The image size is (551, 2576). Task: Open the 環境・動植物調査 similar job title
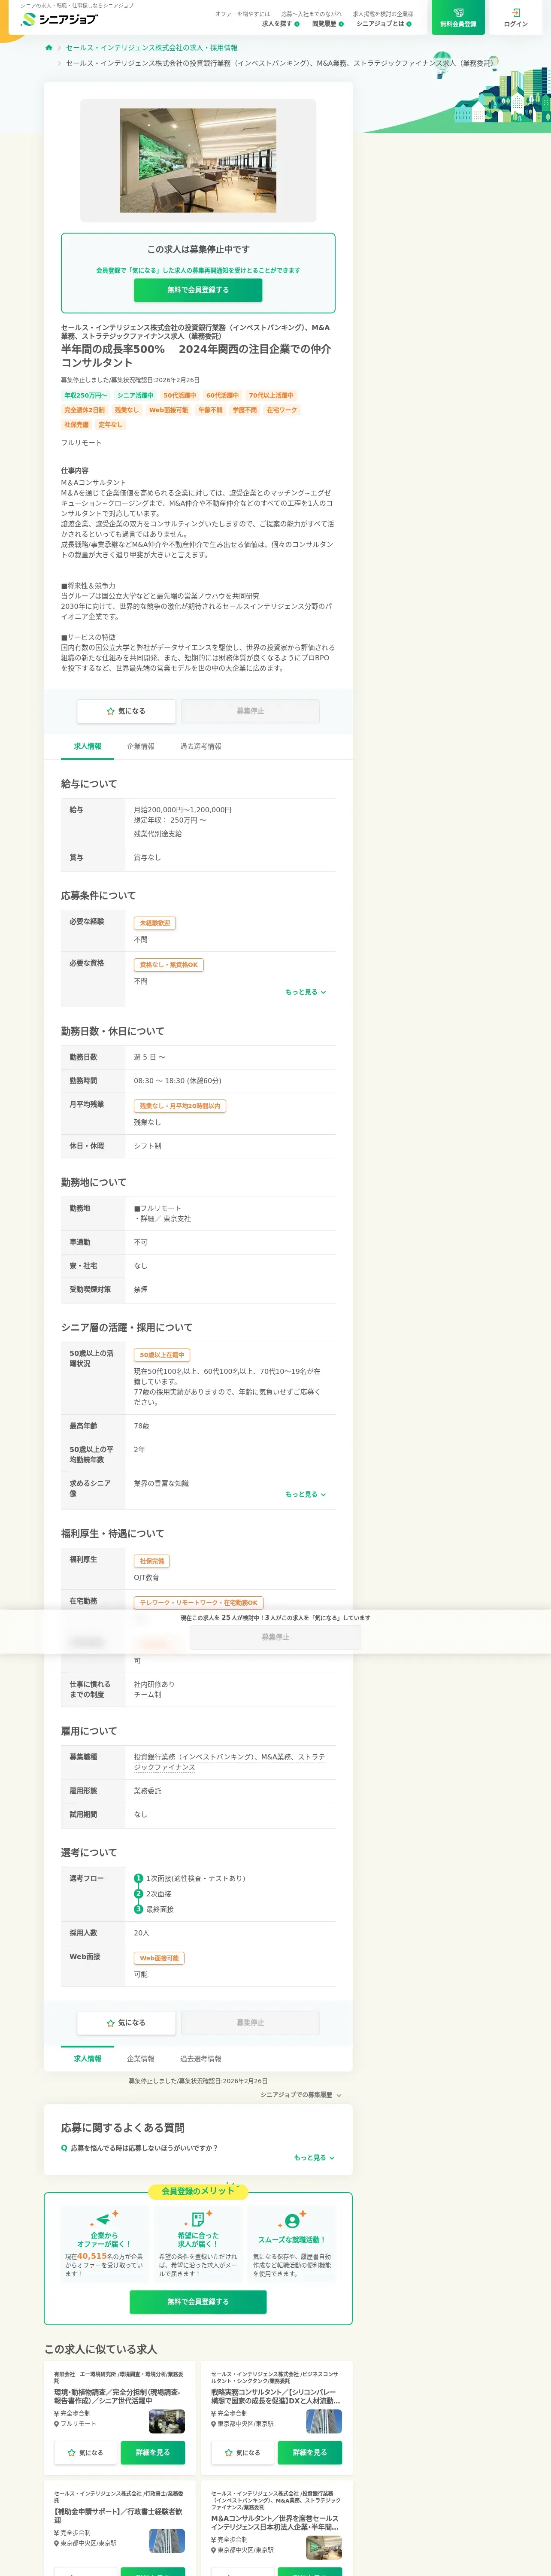[x=118, y=2396]
